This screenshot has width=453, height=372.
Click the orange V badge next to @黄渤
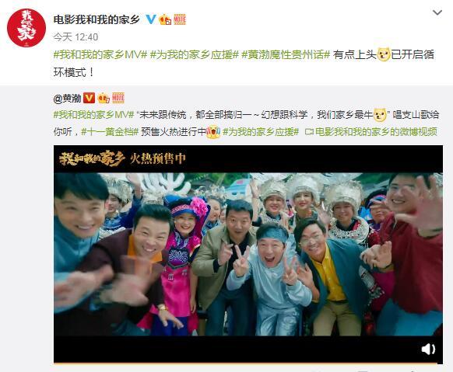(x=89, y=98)
